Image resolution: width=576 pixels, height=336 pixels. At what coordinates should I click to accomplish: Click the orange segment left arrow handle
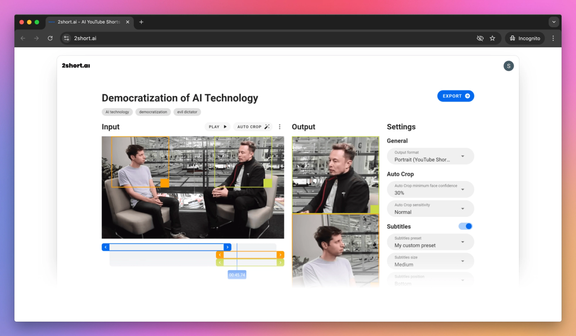click(220, 255)
